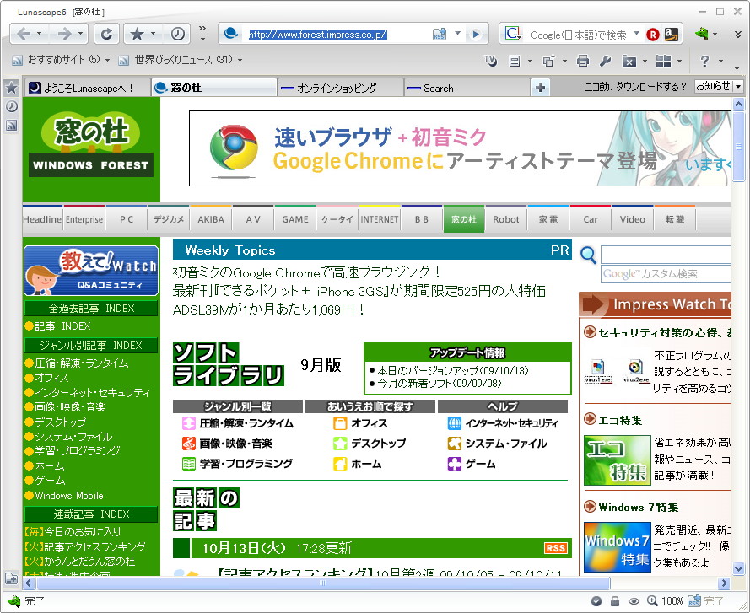This screenshot has width=750, height=613.
Task: Toggle the eye icon in the status bar
Action: (634, 600)
